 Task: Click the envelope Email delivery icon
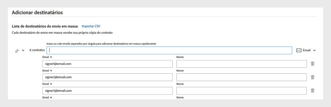(x=299, y=50)
